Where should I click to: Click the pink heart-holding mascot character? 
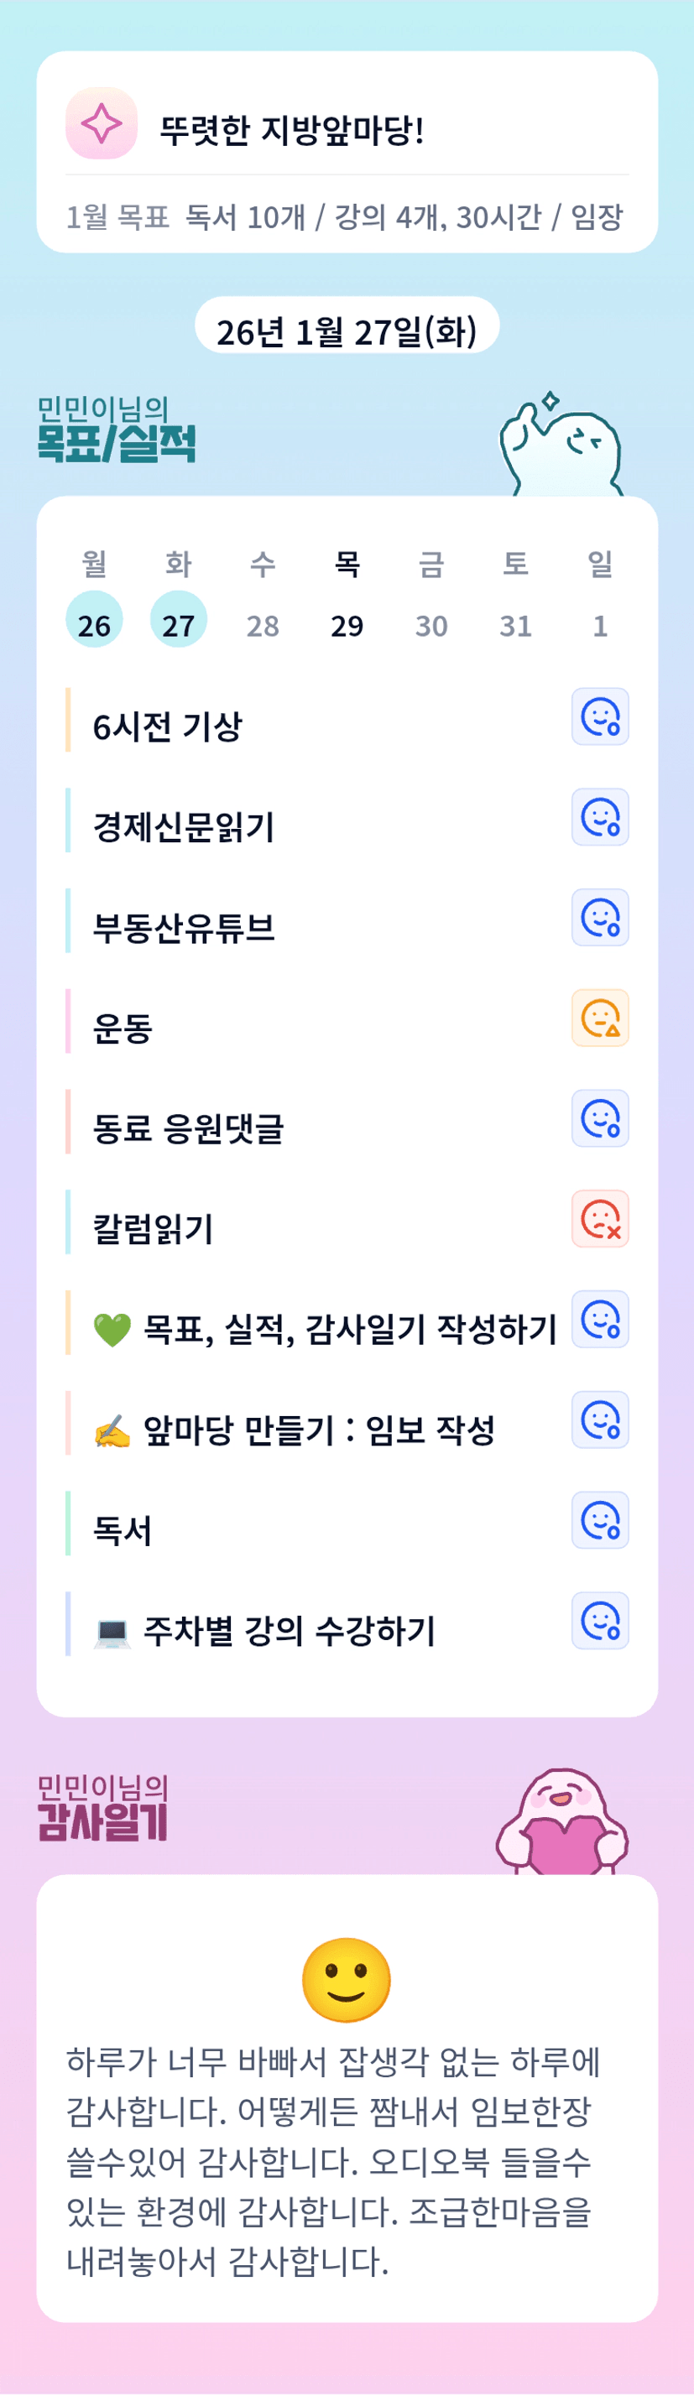point(562,1825)
